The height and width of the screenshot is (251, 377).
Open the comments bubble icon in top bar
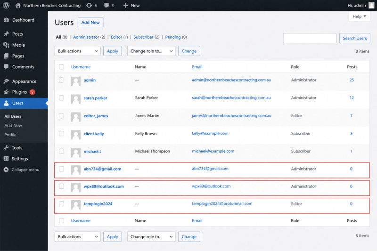click(107, 5)
